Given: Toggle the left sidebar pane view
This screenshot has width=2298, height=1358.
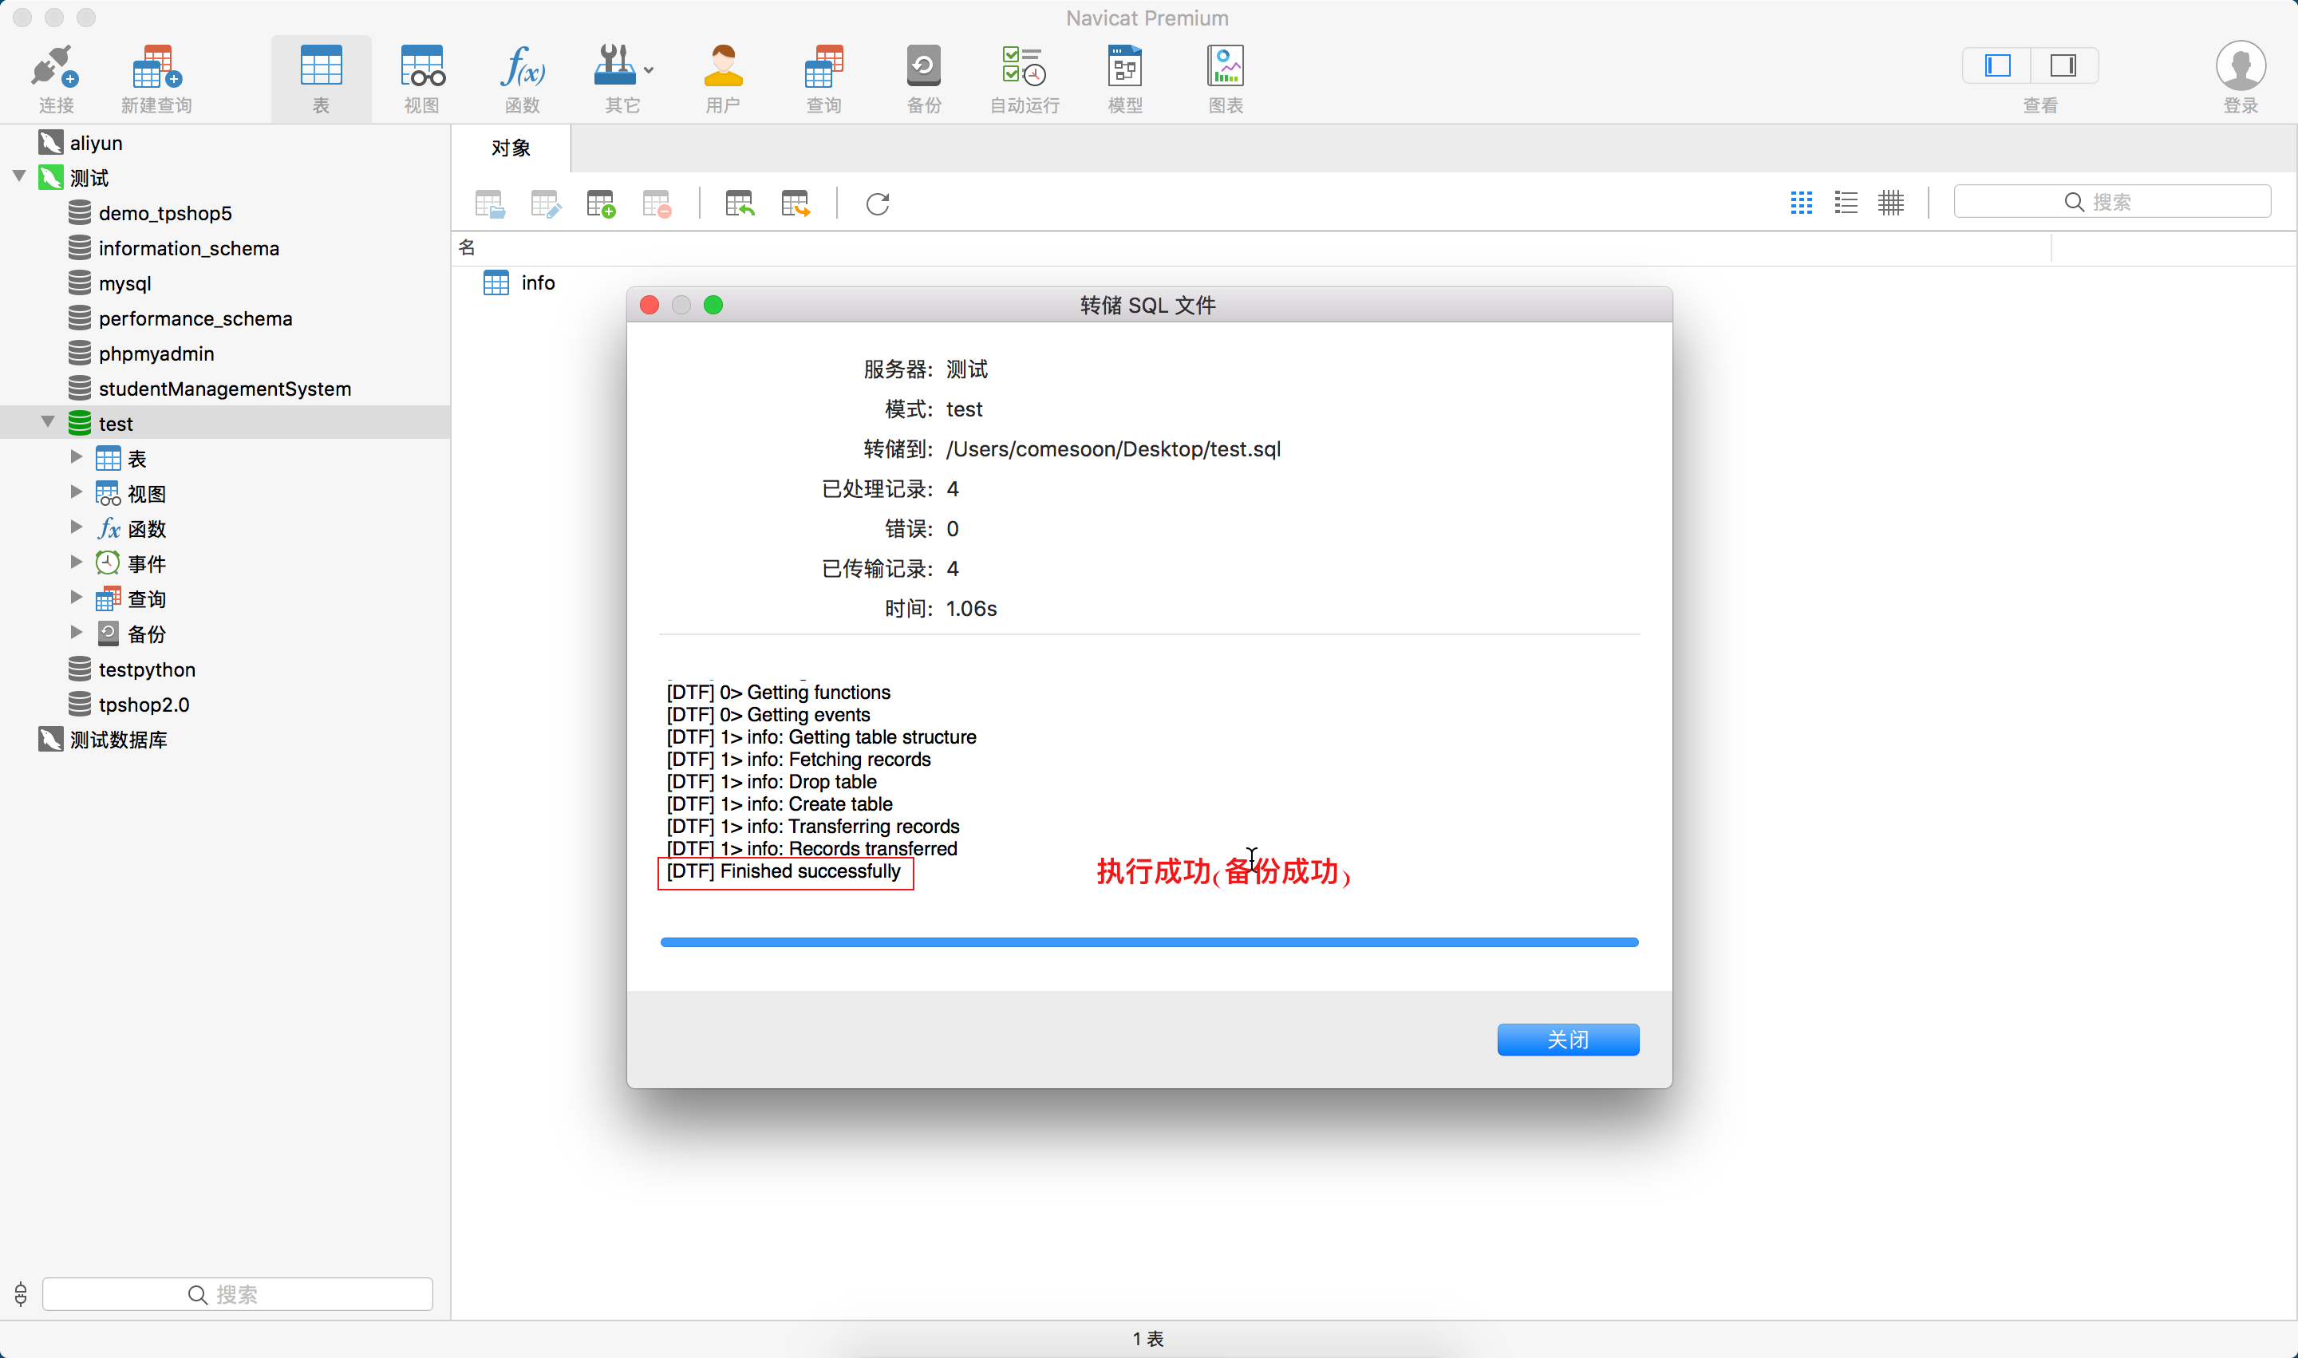Looking at the screenshot, I should tap(1997, 66).
